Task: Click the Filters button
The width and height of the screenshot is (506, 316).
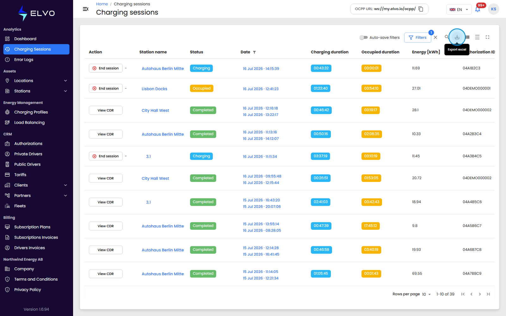Action: tap(417, 38)
